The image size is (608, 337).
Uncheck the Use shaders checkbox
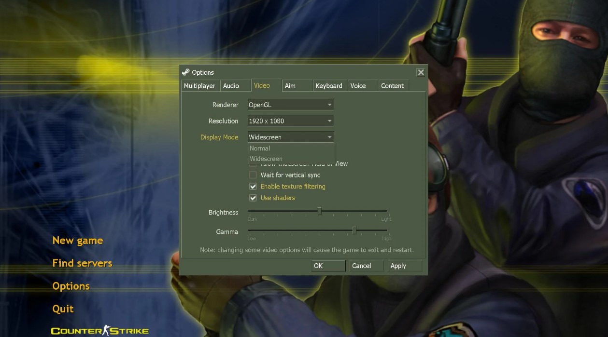click(253, 198)
